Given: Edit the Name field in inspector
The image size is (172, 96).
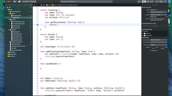Looking at the screenshot, I should point(159,10).
